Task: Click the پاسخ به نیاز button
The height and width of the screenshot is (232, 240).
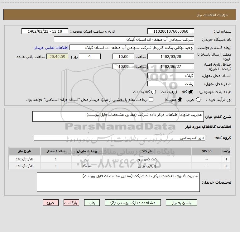Action: [x=181, y=203]
